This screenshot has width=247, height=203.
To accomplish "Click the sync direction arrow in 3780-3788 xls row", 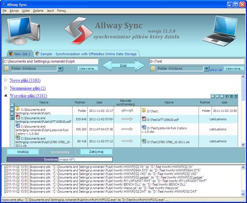I will pyautogui.click(x=127, y=141).
